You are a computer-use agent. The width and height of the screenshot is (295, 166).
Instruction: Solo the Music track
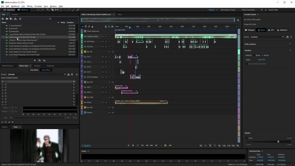pos(106,102)
